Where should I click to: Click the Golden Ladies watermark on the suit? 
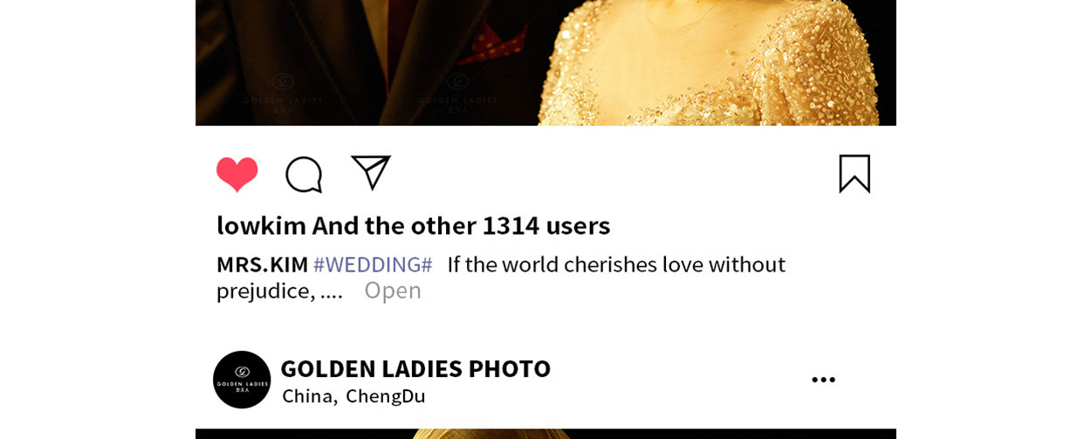(x=283, y=93)
